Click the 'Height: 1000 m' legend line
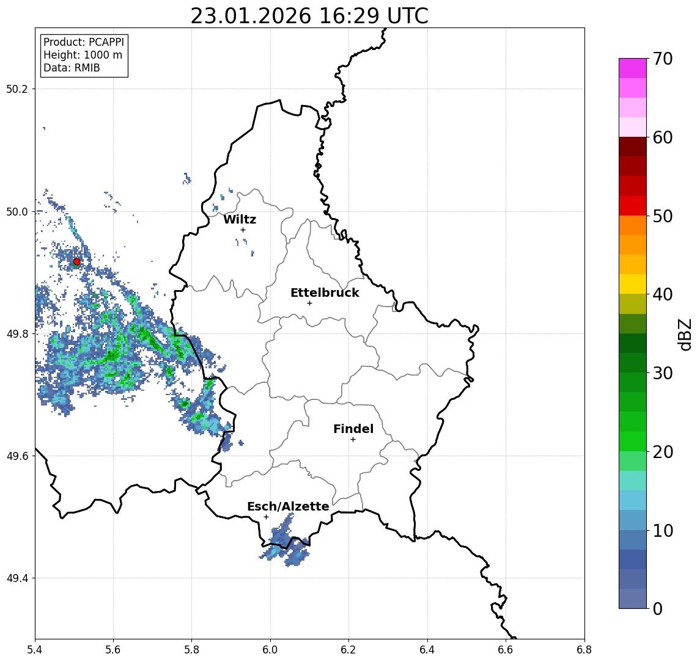Screen dimensions: 700x662 (83, 55)
